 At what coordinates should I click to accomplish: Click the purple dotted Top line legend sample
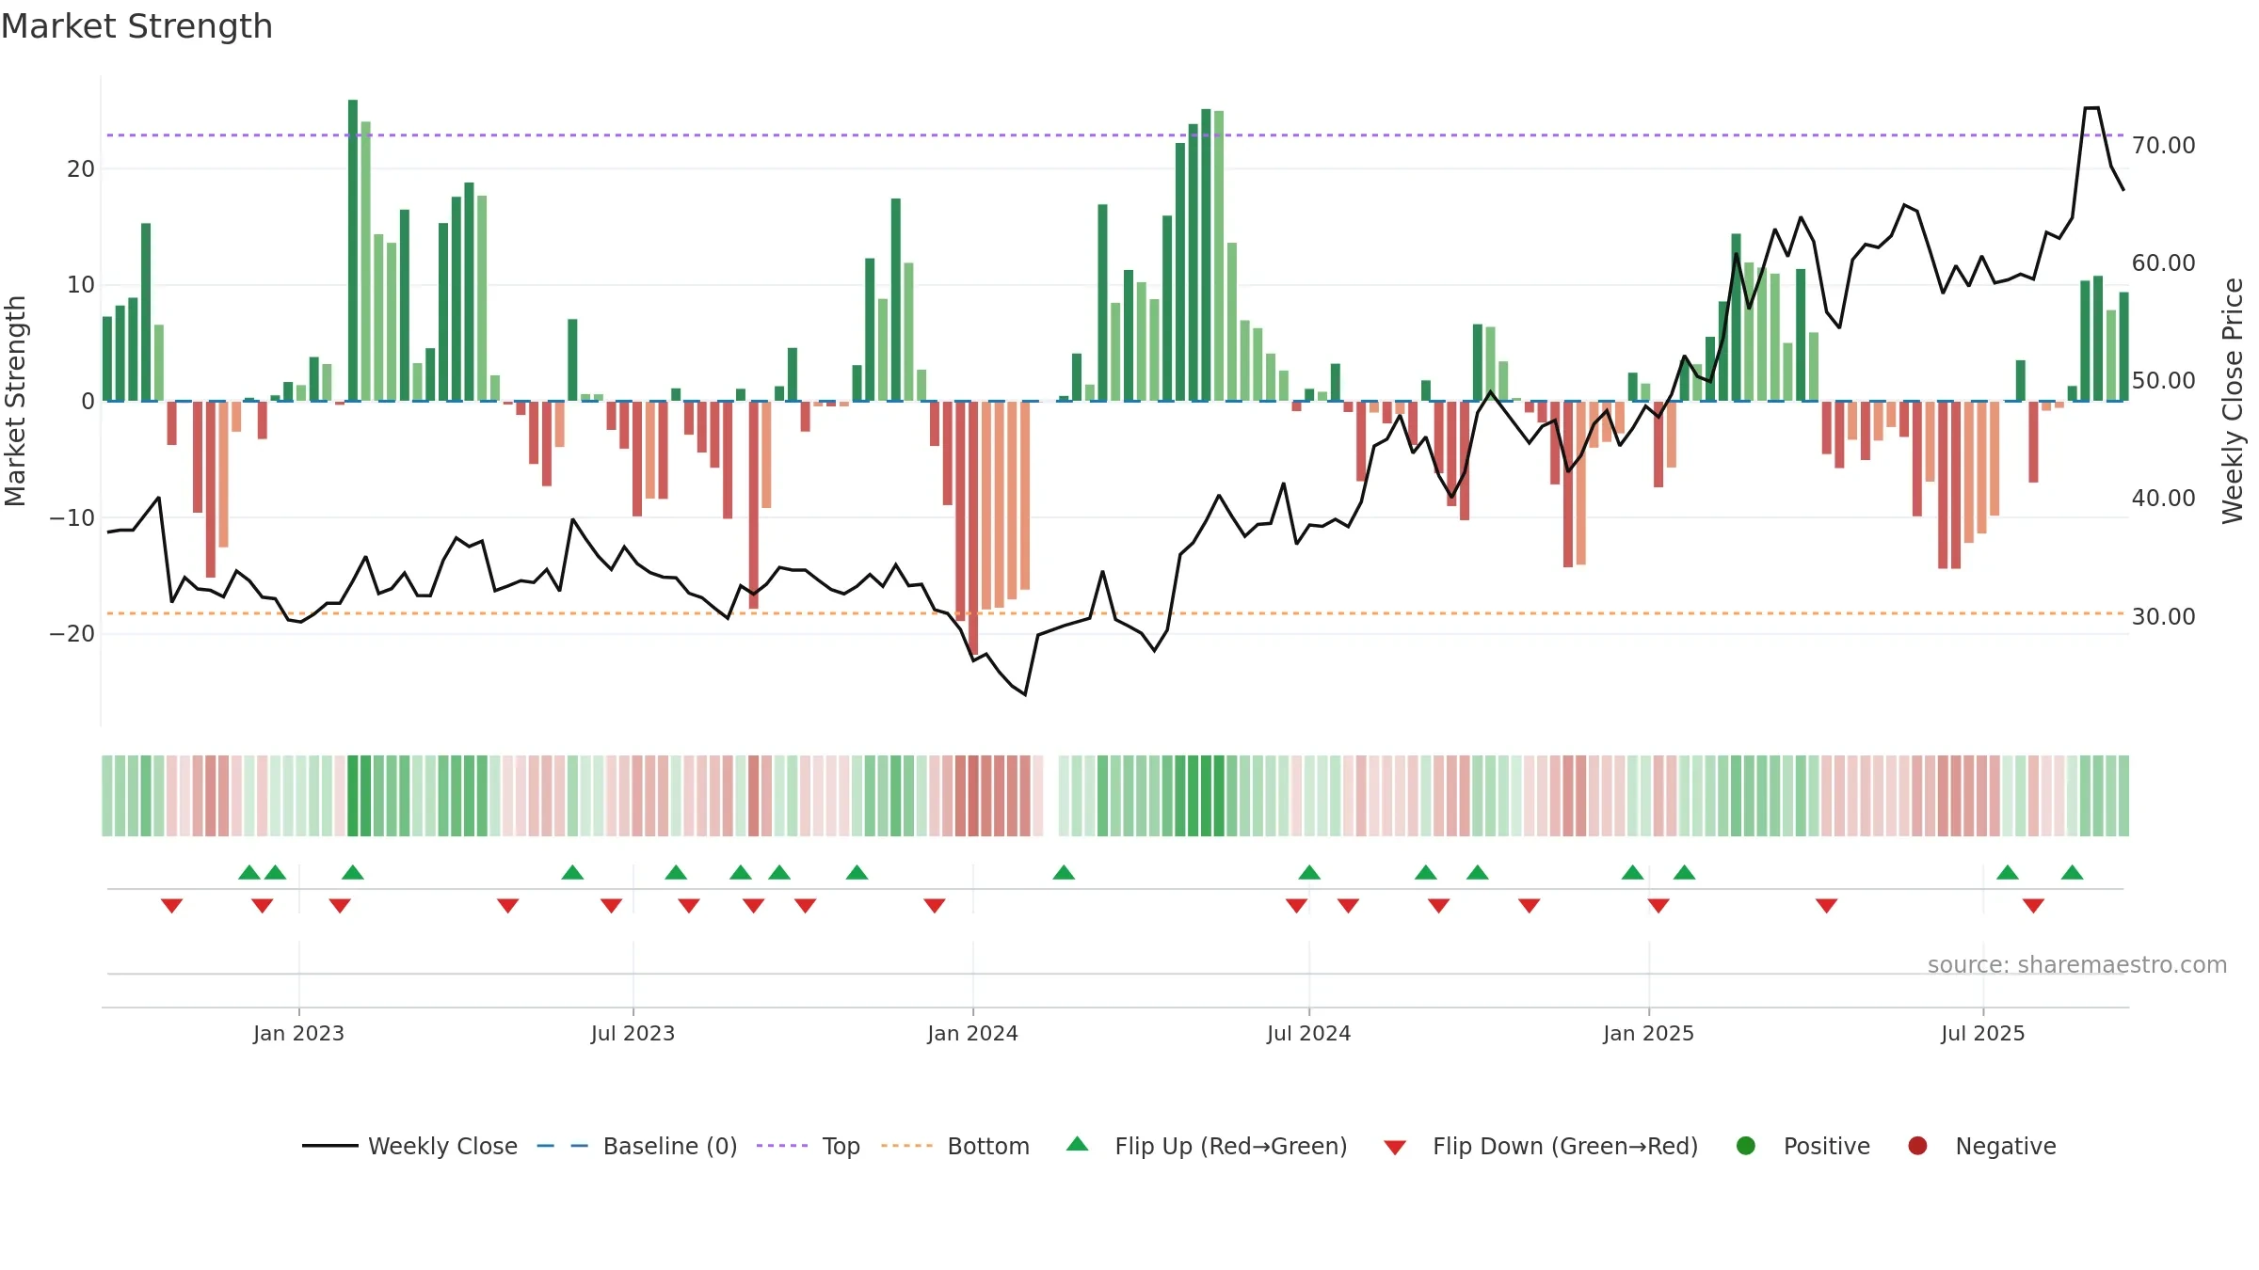[781, 1146]
